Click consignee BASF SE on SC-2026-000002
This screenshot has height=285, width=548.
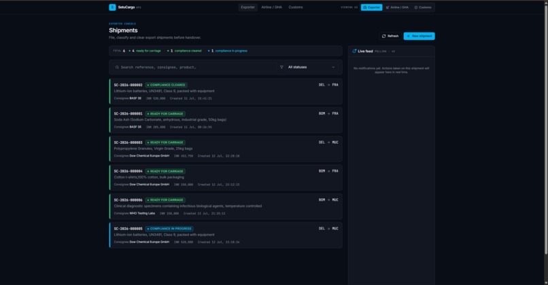[135, 98]
